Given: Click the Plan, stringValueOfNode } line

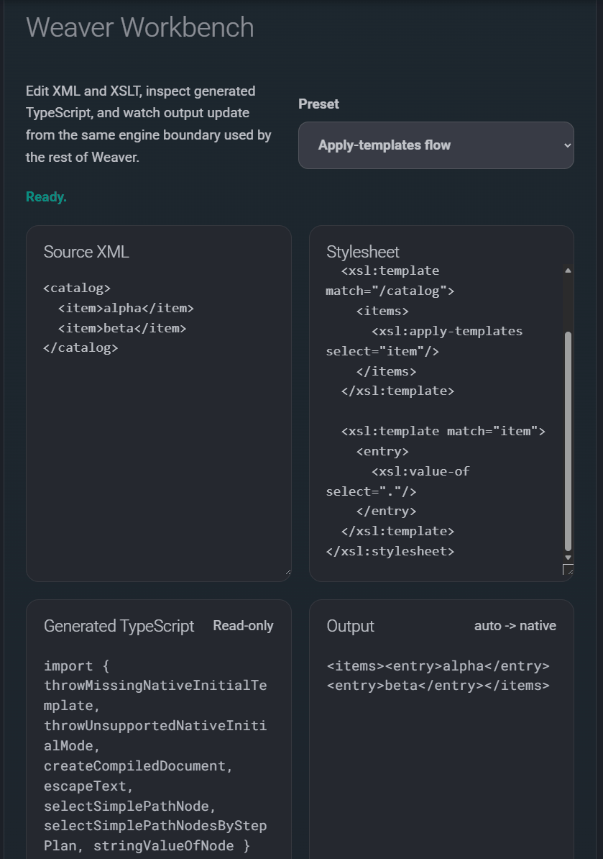Looking at the screenshot, I should click(147, 846).
